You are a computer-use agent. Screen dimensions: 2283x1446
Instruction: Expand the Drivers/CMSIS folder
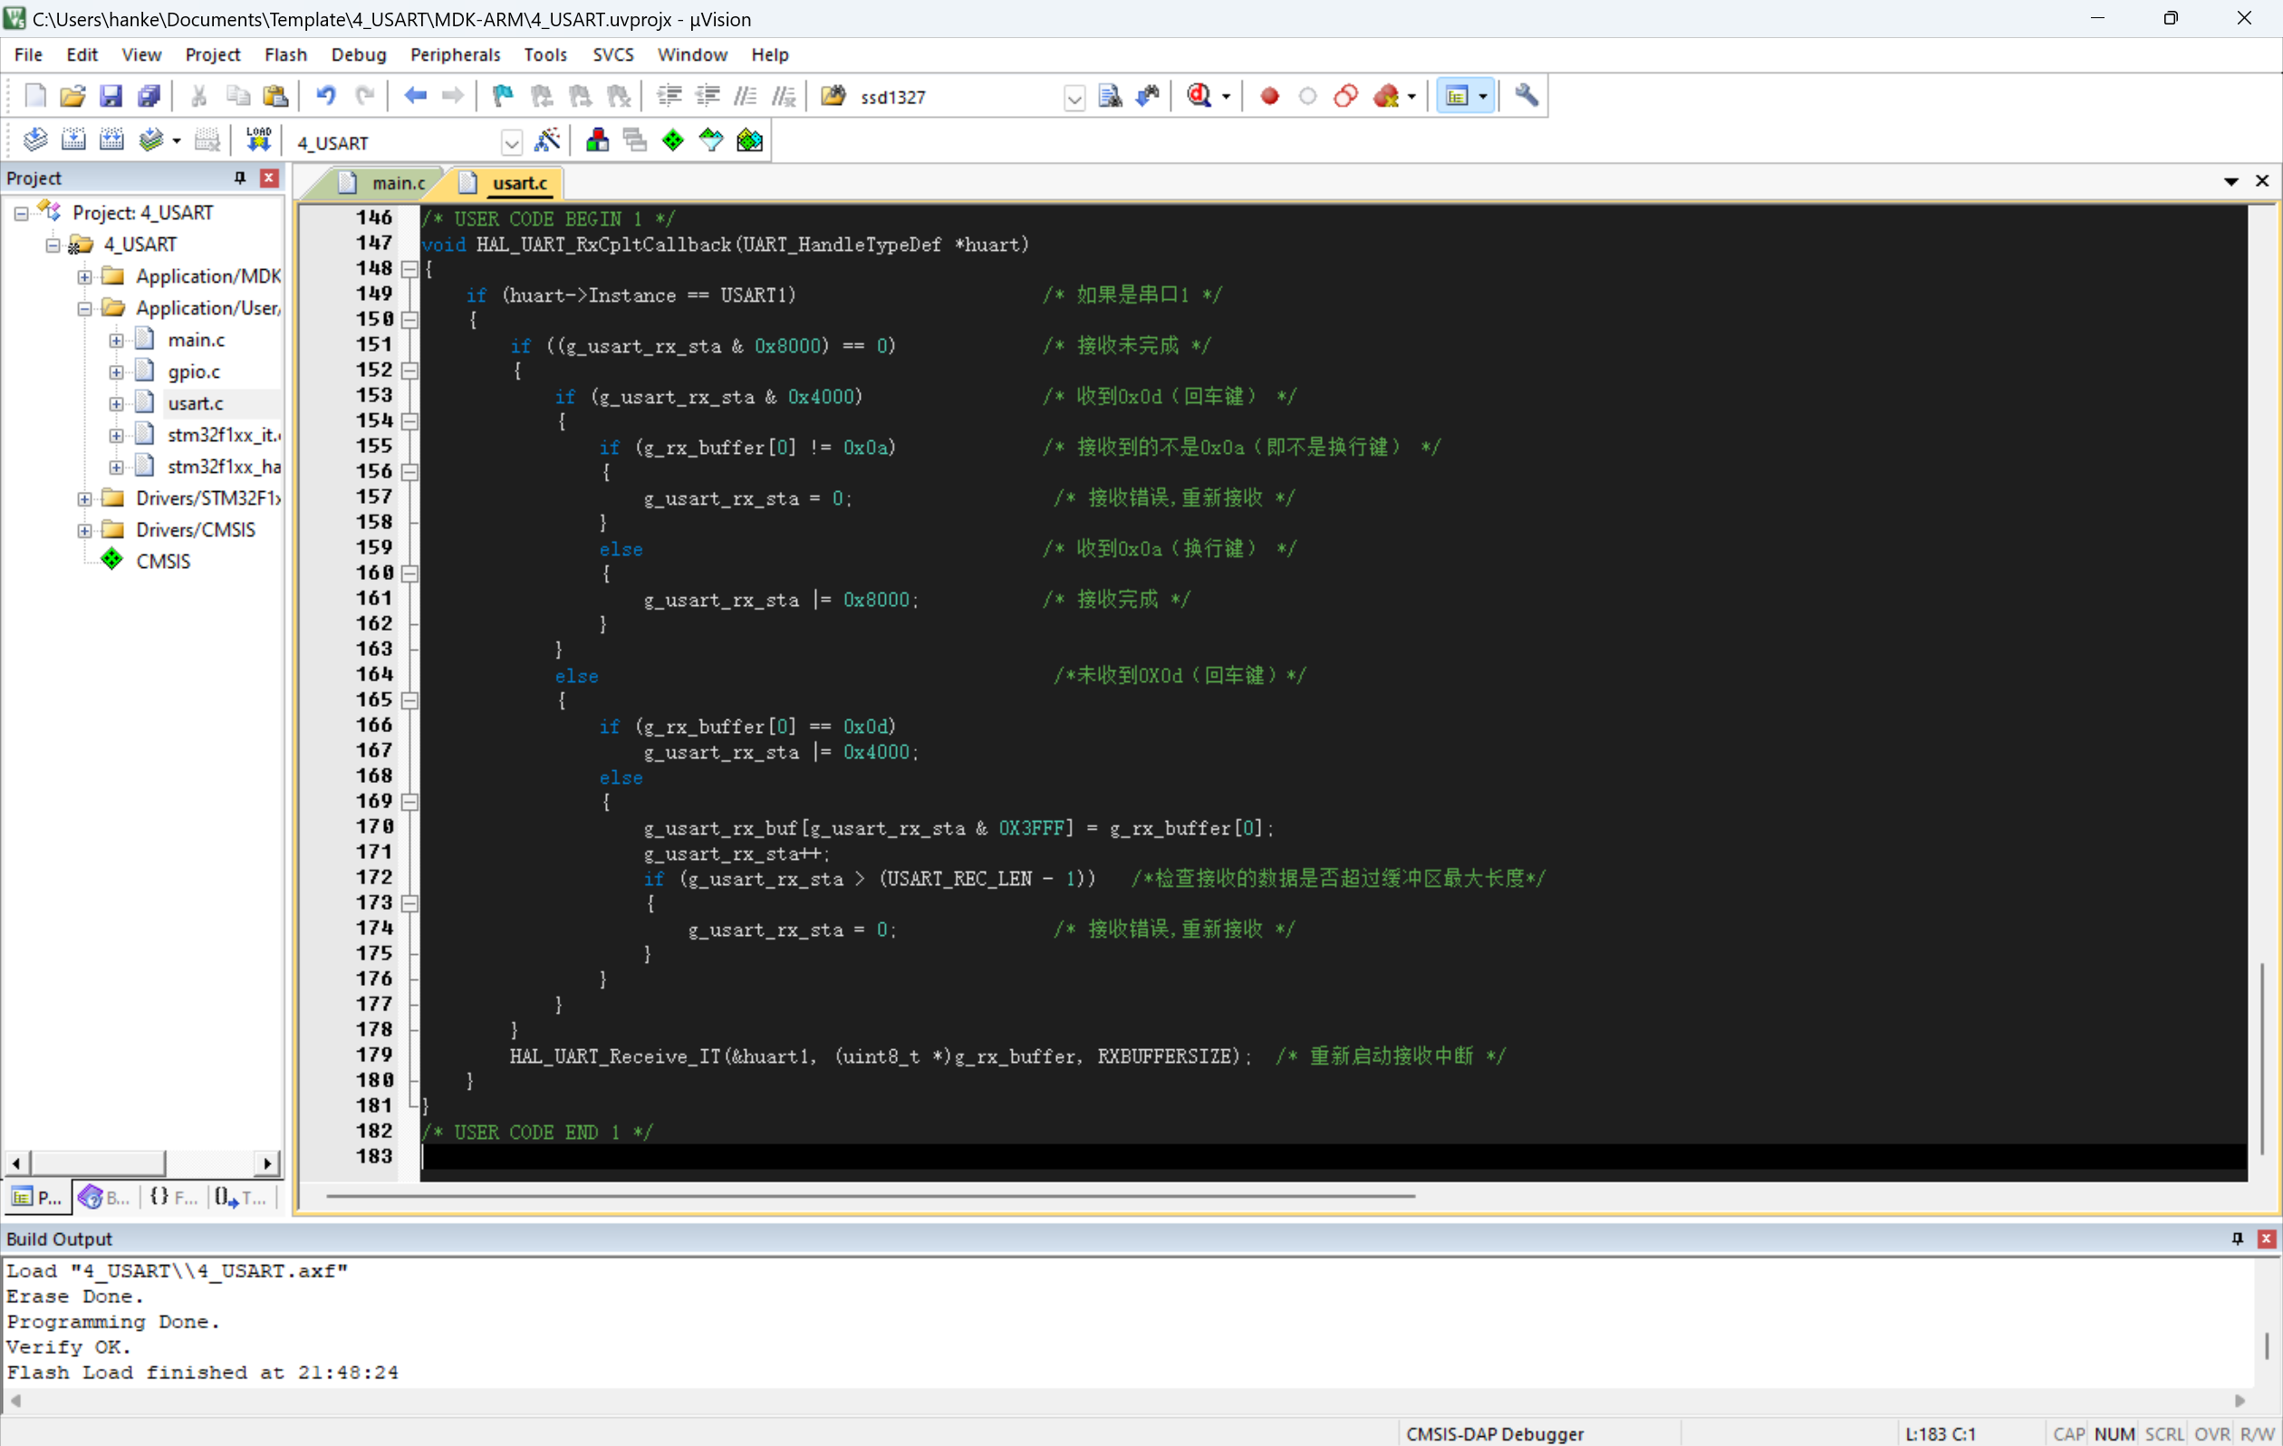pos(84,529)
